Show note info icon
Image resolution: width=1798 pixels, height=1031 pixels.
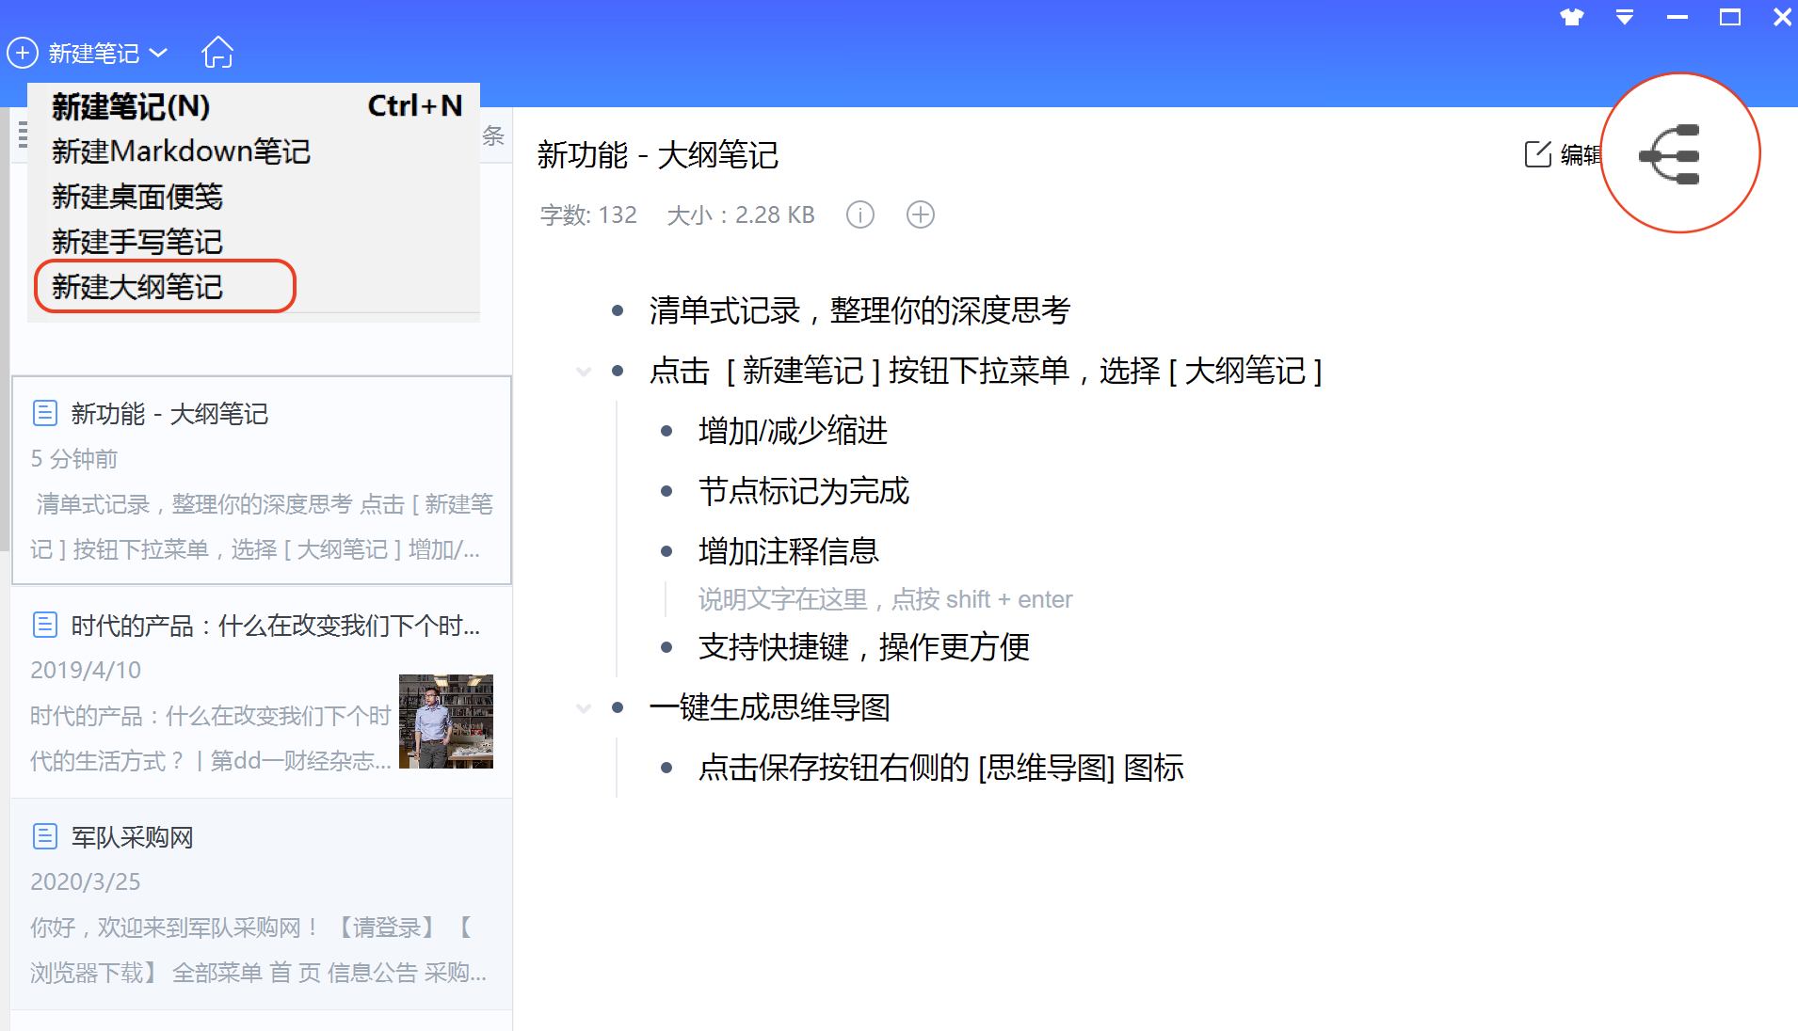pos(860,214)
